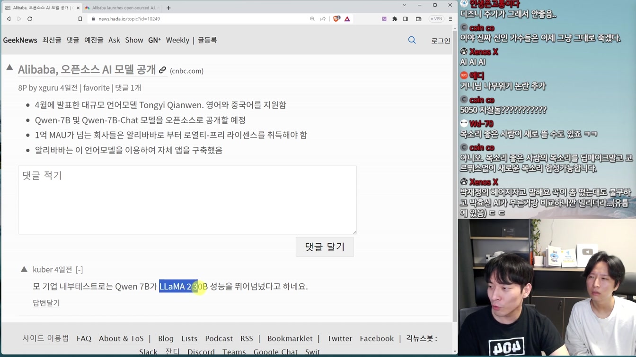The height and width of the screenshot is (357, 636).
Task: Click the favorite link
Action: pyautogui.click(x=96, y=88)
